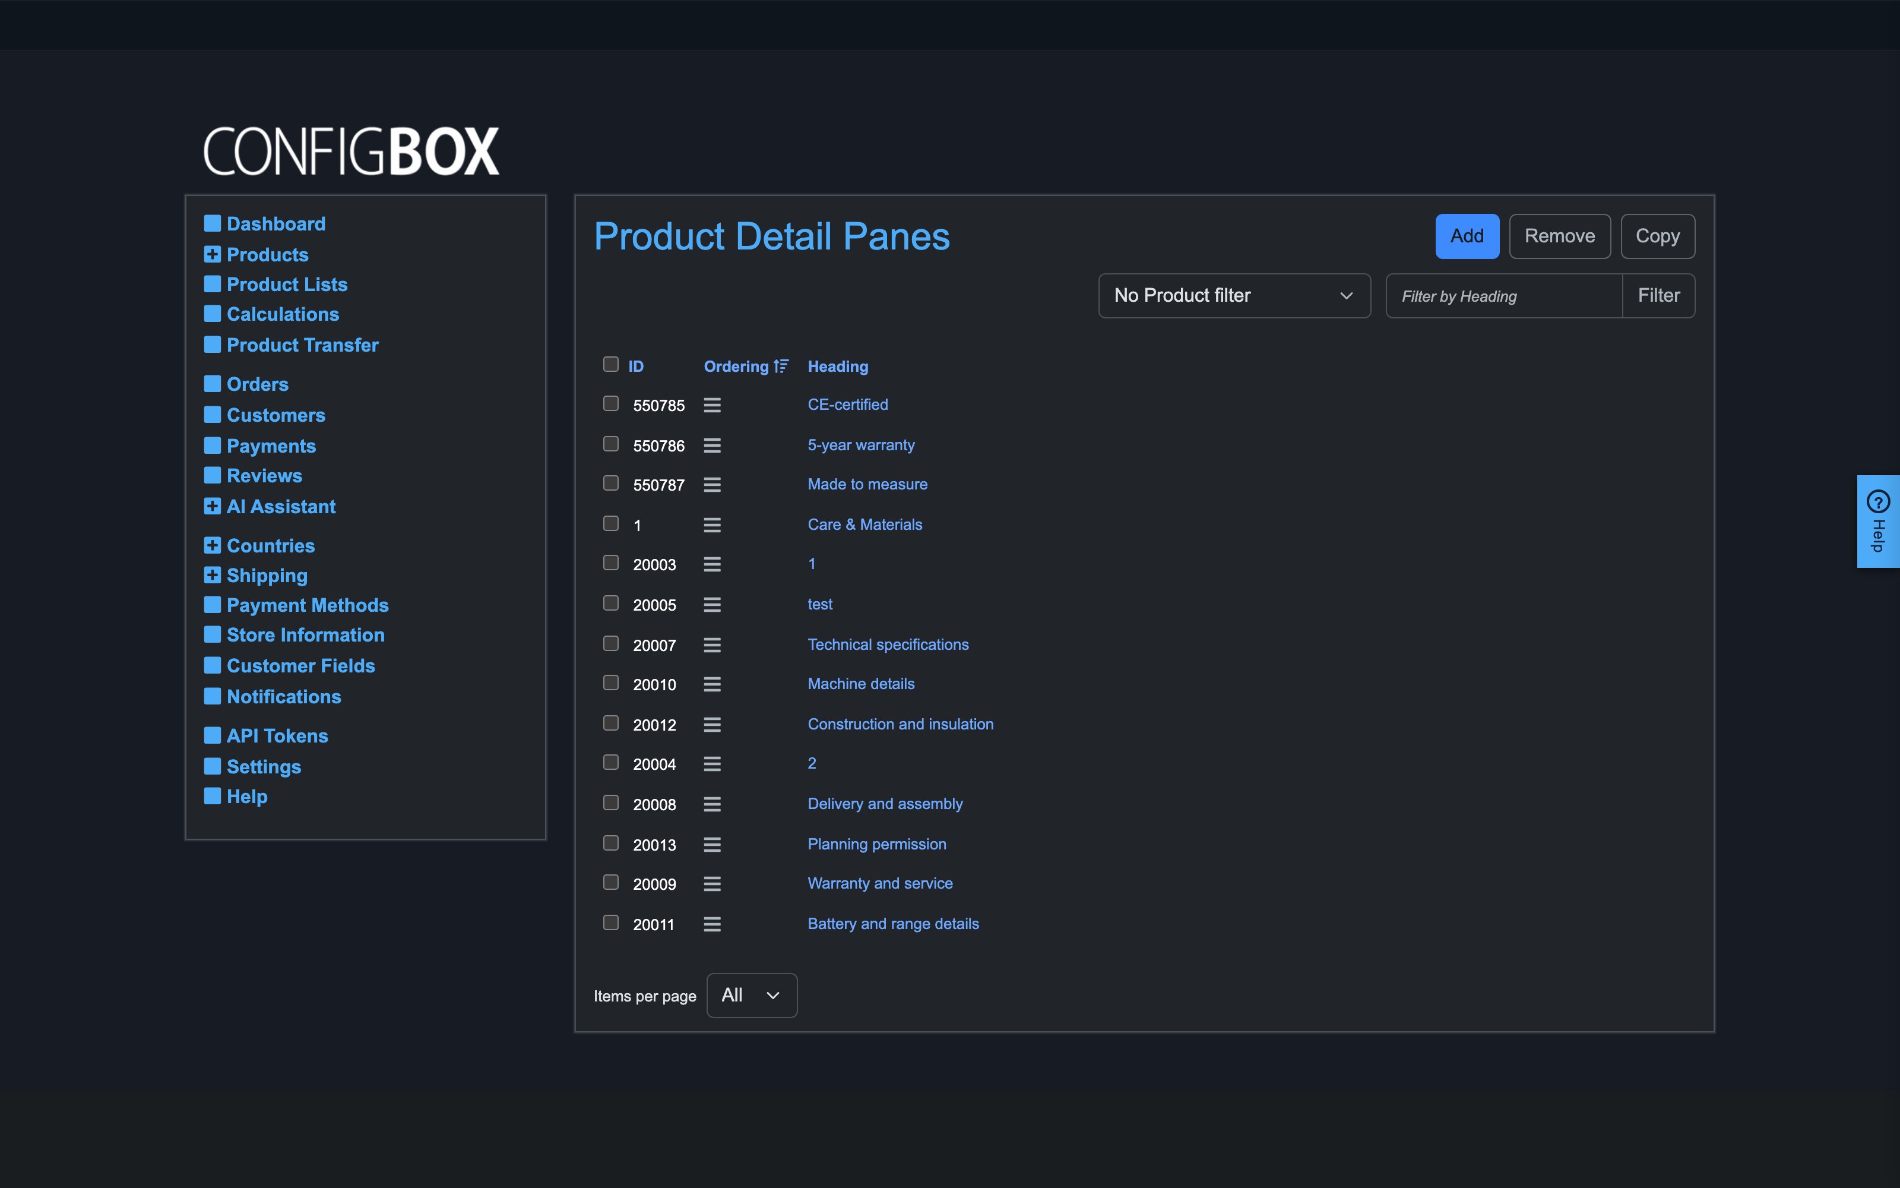The image size is (1900, 1188).
Task: Check the box for row 20011
Action: pos(611,922)
